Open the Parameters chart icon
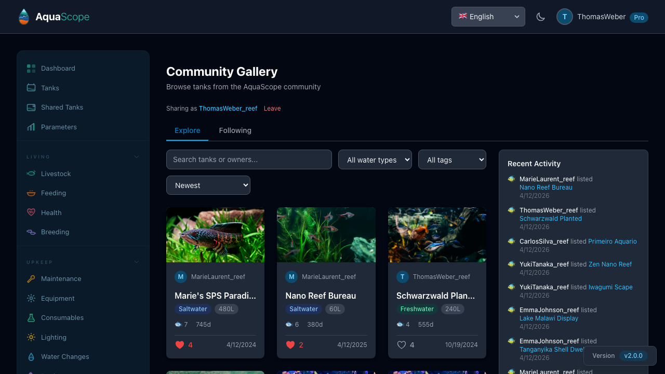This screenshot has width=665, height=374. pyautogui.click(x=31, y=127)
